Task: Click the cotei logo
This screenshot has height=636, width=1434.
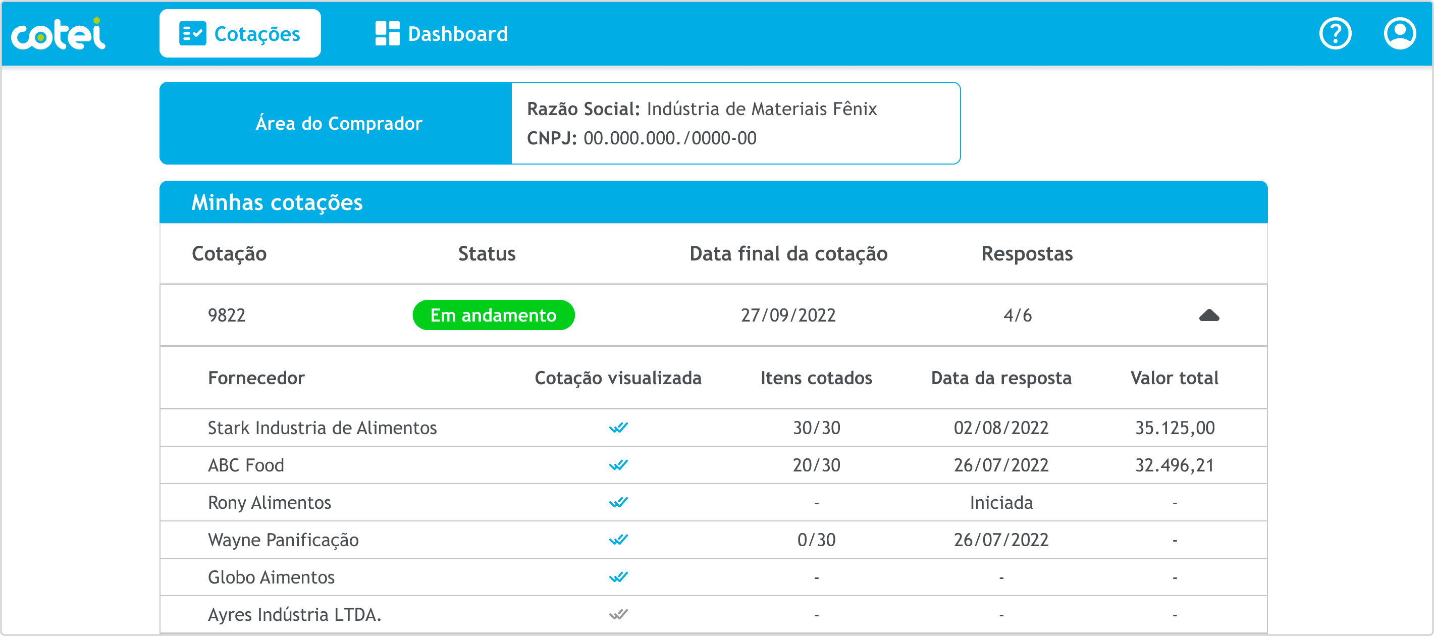Action: 58,34
